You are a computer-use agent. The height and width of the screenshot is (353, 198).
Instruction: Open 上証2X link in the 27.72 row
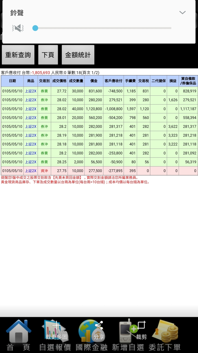[31, 91]
